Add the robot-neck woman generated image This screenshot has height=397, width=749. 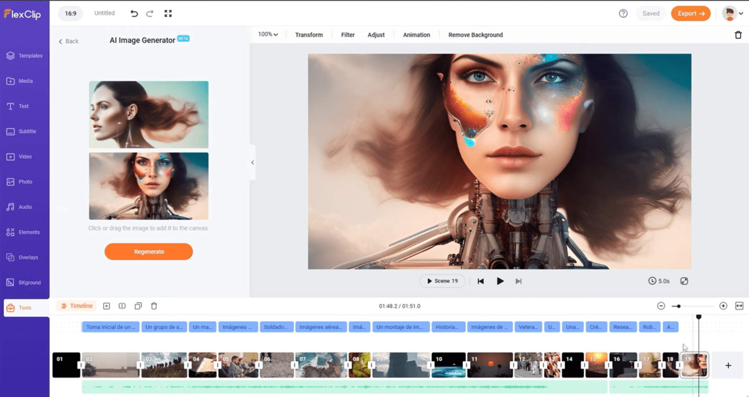149,186
